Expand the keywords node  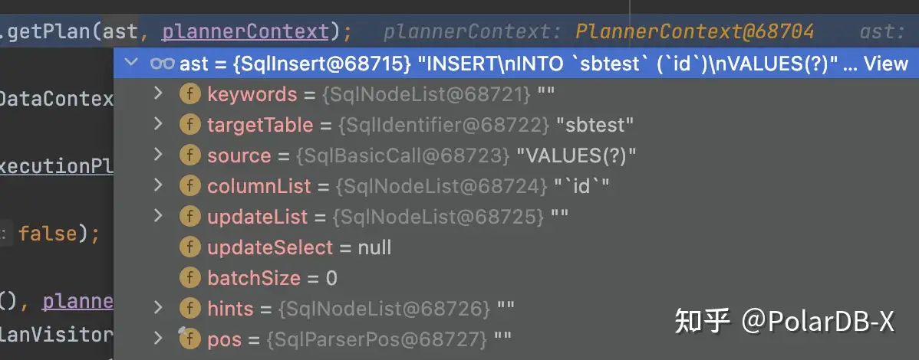[x=158, y=93]
